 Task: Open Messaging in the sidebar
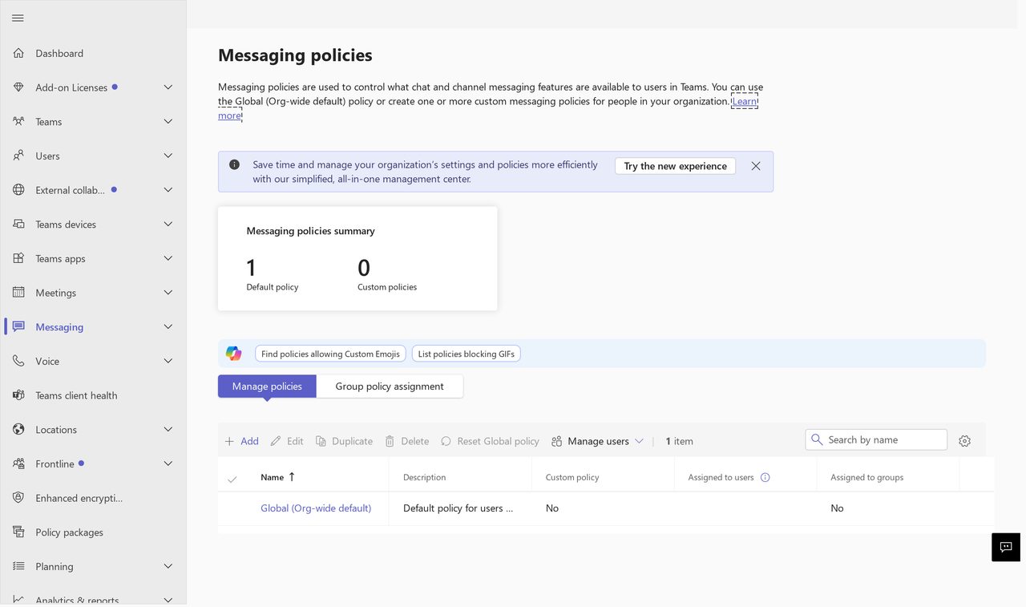[59, 327]
